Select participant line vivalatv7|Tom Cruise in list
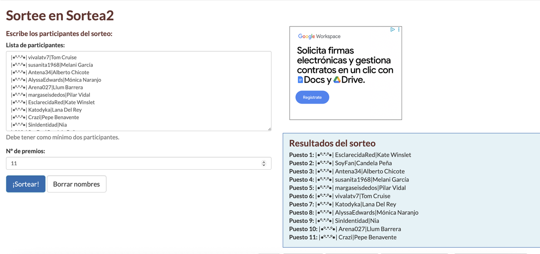Viewport: 540px width, 254px height. coord(44,57)
